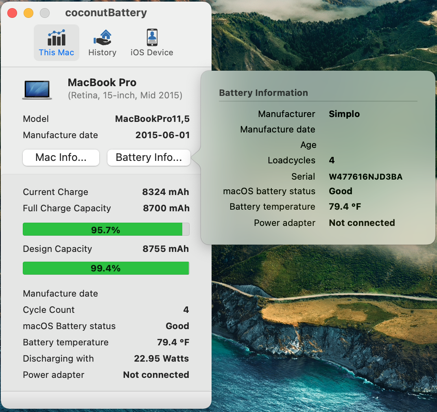The height and width of the screenshot is (412, 437).
Task: Select Not connected in main window Power adapter row
Action: (x=156, y=375)
